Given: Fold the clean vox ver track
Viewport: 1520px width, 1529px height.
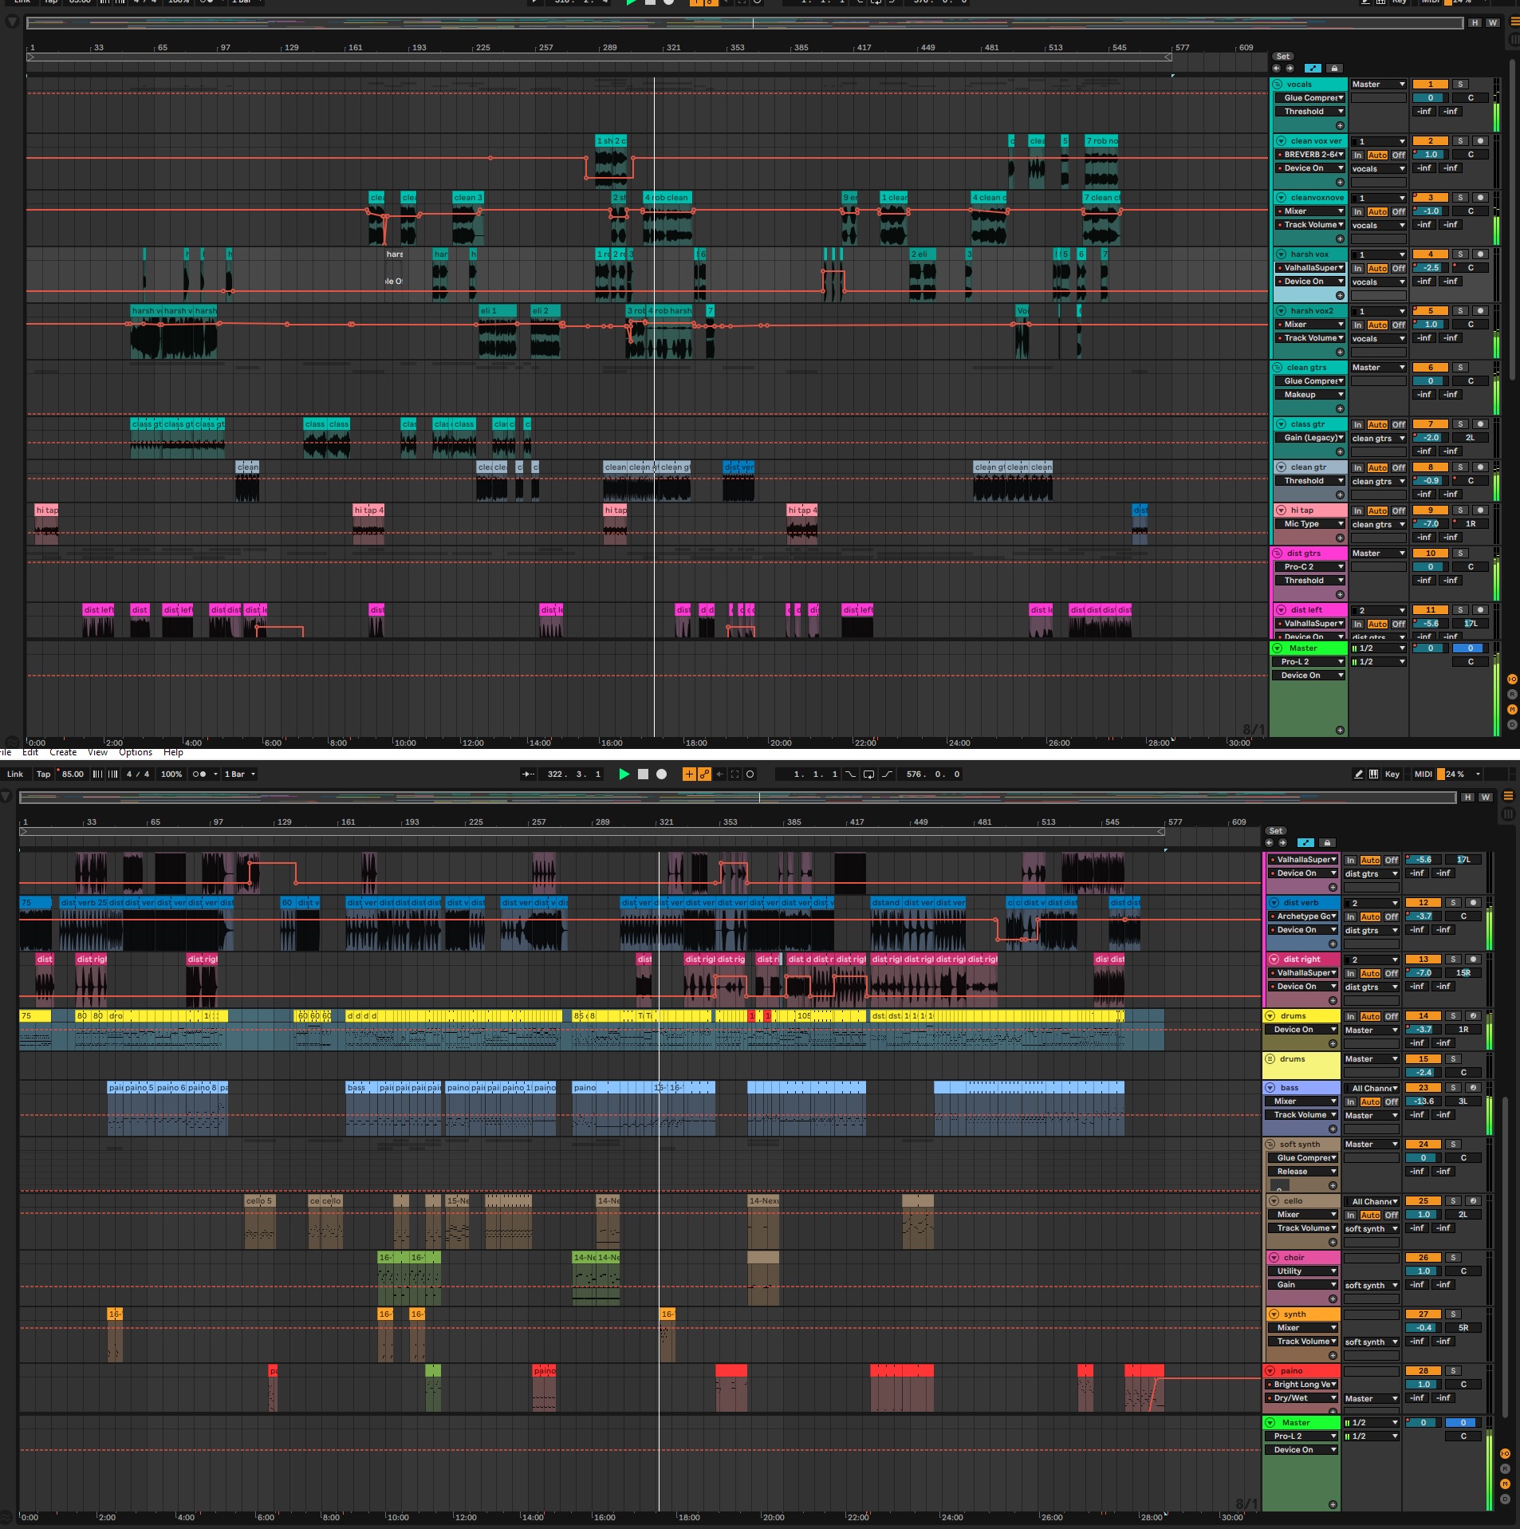Looking at the screenshot, I should click(x=1282, y=141).
